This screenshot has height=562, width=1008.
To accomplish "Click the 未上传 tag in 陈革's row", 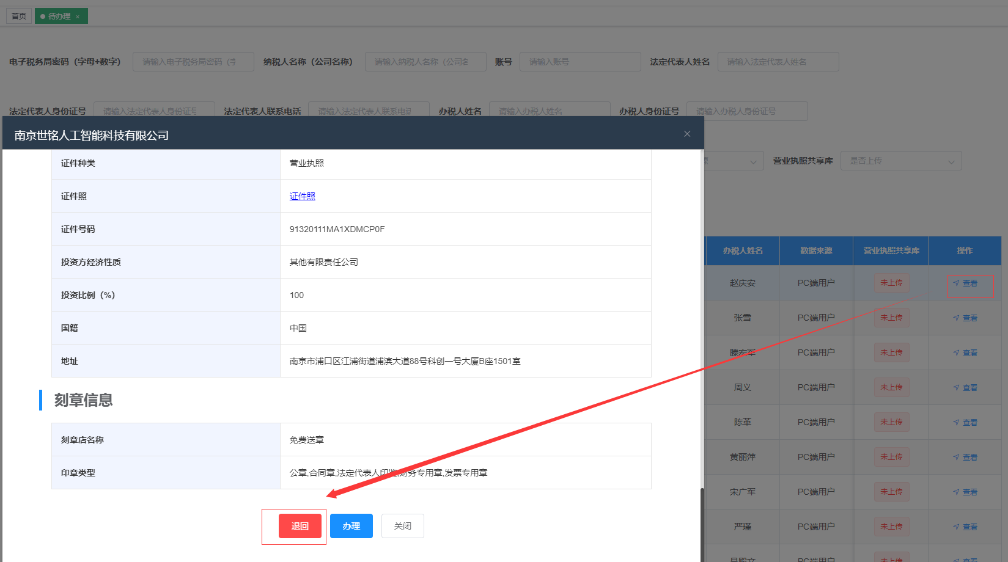I will coord(891,422).
